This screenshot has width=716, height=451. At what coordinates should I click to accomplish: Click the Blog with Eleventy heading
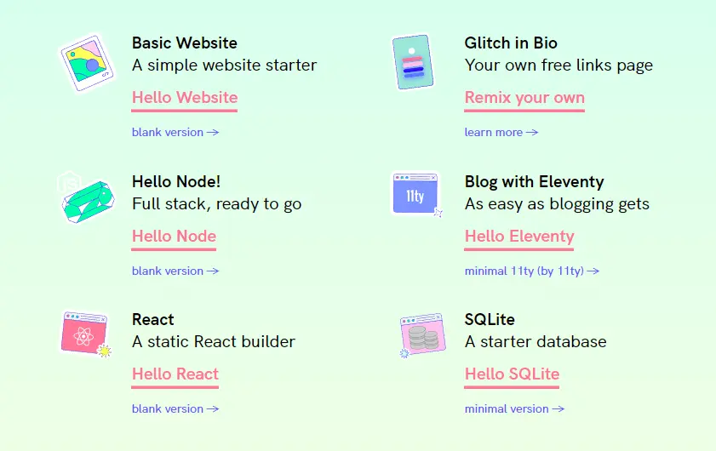coord(534,181)
